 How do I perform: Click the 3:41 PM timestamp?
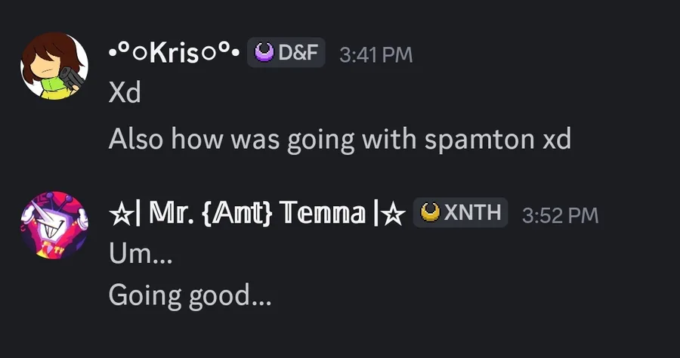376,54
